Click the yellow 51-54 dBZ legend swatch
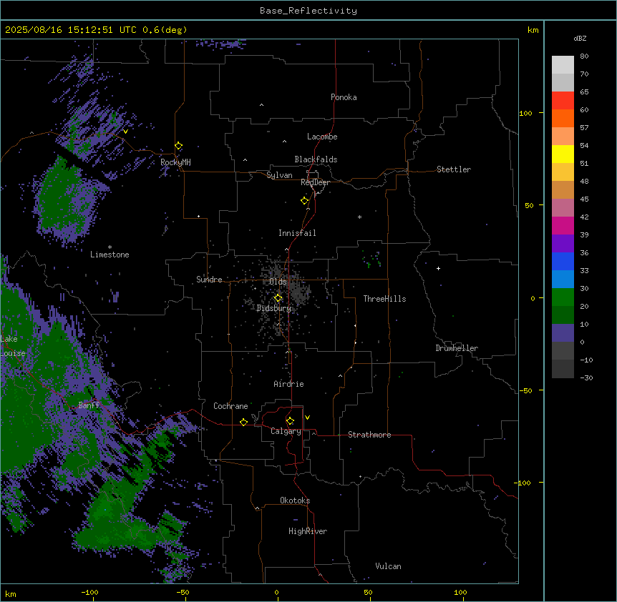 [x=563, y=154]
